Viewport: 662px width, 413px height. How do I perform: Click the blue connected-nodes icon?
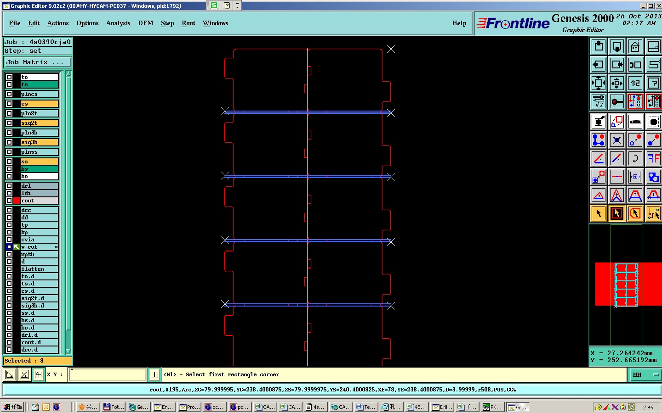[599, 140]
